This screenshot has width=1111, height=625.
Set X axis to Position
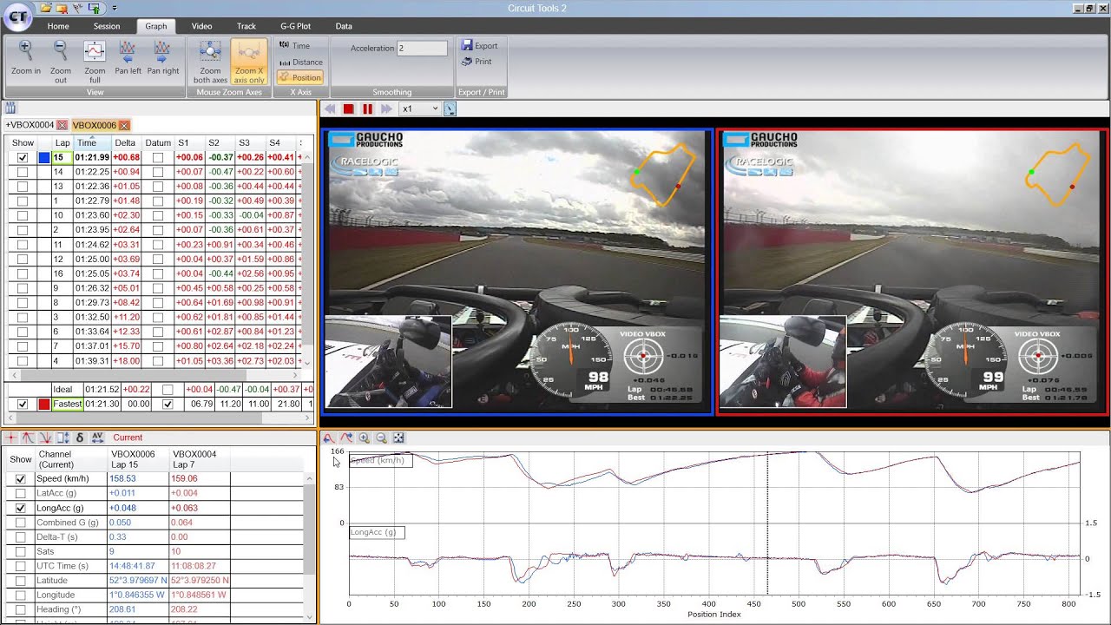[x=300, y=77]
